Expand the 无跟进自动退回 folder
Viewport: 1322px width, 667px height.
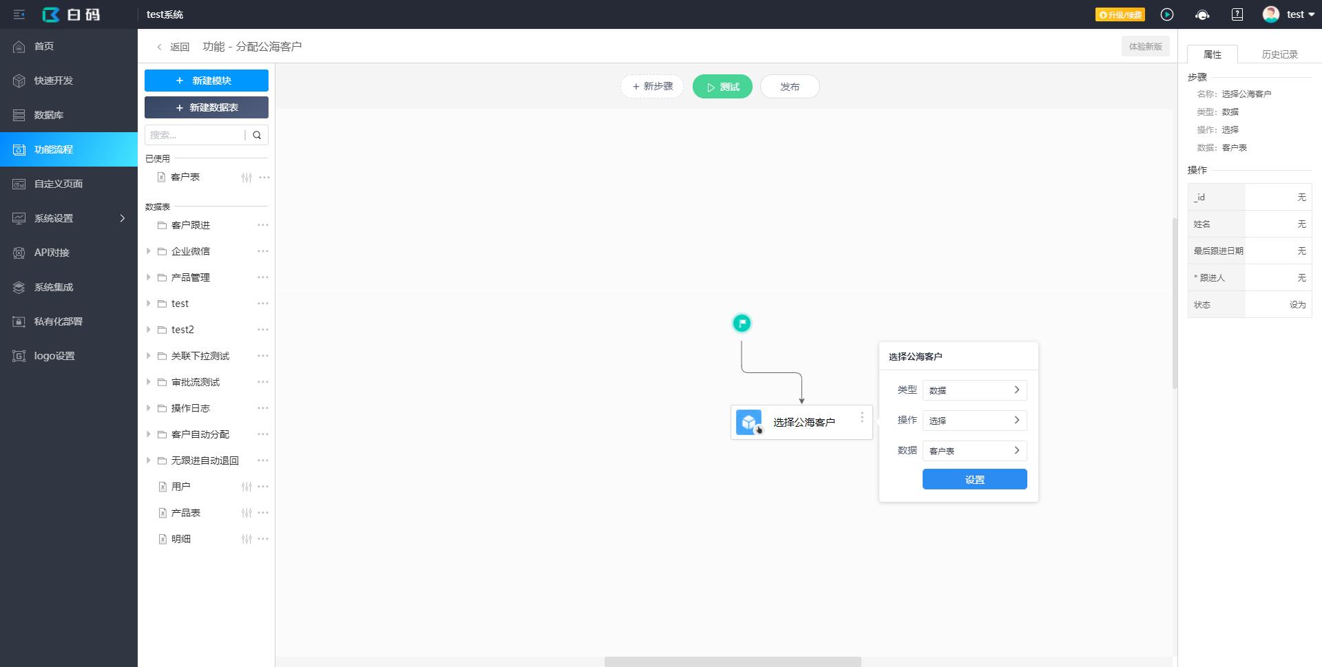pyautogui.click(x=148, y=460)
